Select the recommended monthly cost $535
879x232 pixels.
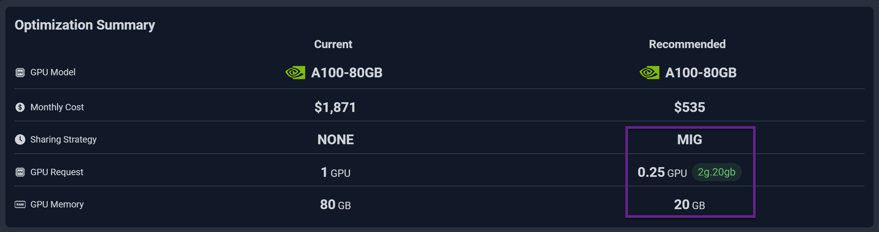click(689, 107)
